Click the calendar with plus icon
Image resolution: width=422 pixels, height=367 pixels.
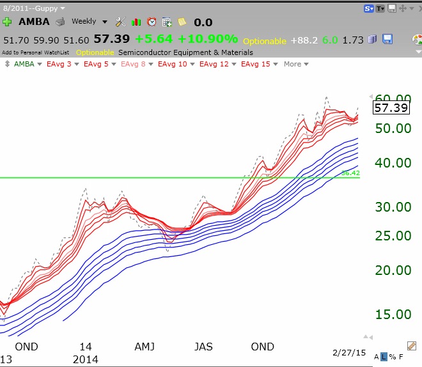(167, 22)
